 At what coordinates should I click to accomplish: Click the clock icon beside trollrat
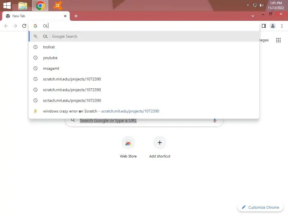(x=35, y=47)
